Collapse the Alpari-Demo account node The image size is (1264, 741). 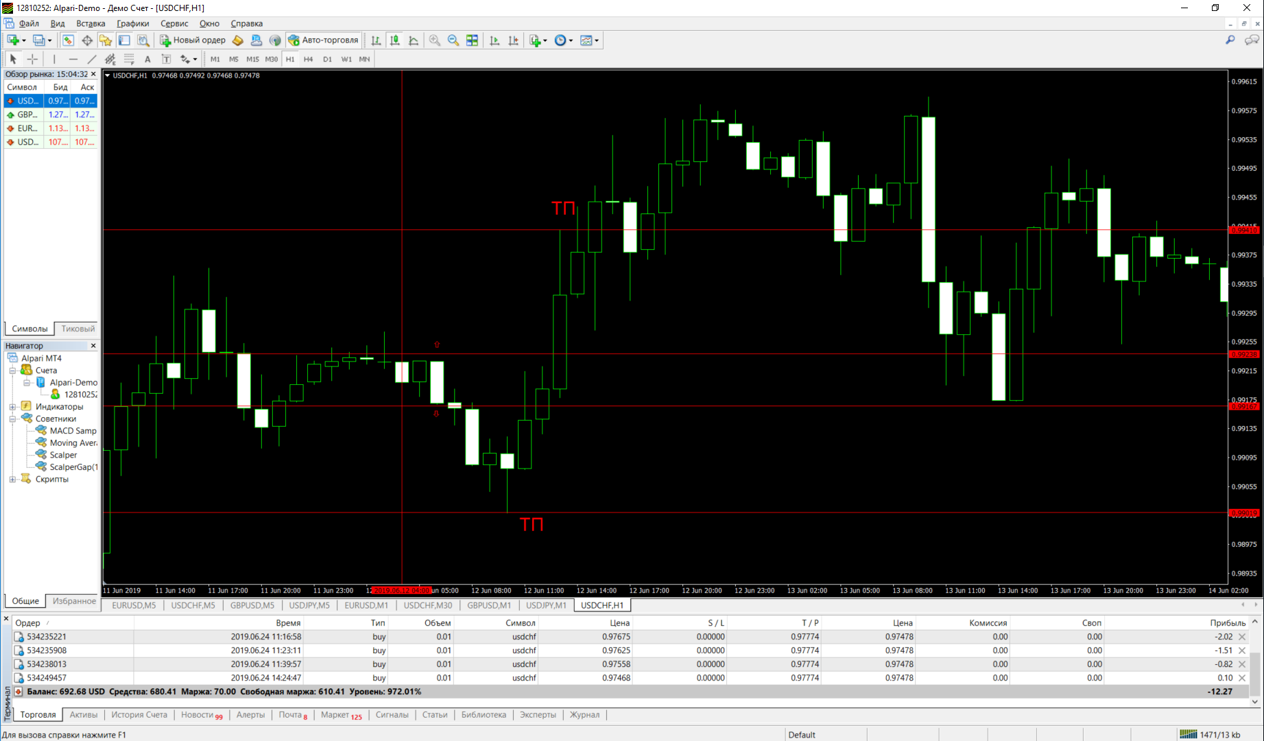point(27,383)
